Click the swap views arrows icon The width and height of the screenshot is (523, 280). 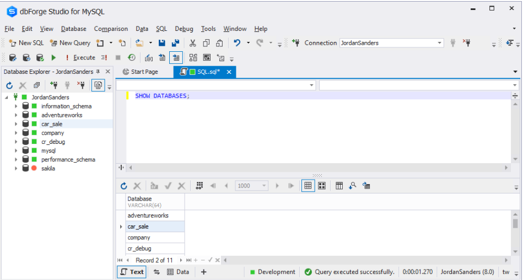coord(157,272)
